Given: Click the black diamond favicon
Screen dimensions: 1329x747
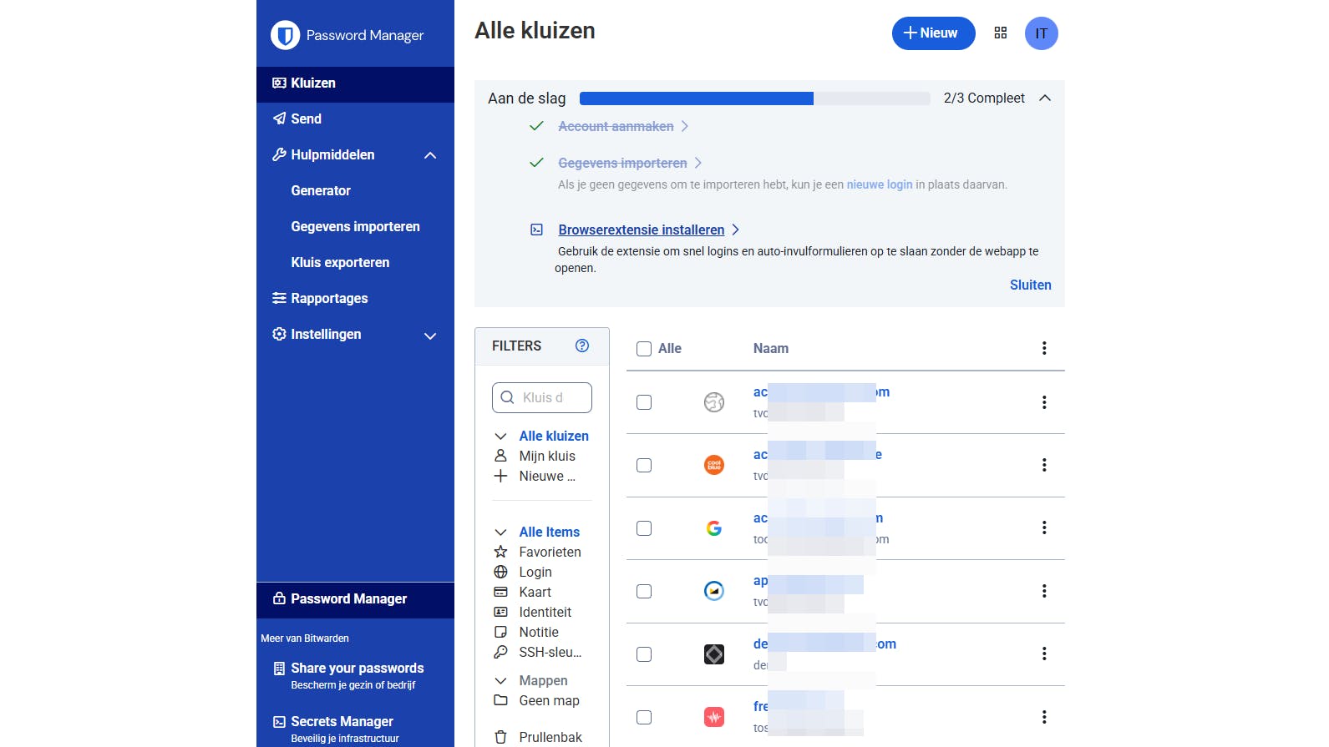Looking at the screenshot, I should click(x=714, y=654).
